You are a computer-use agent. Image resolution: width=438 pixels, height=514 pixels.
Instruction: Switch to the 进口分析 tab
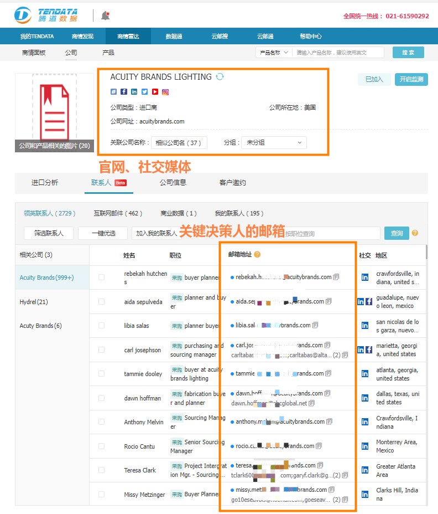click(45, 183)
